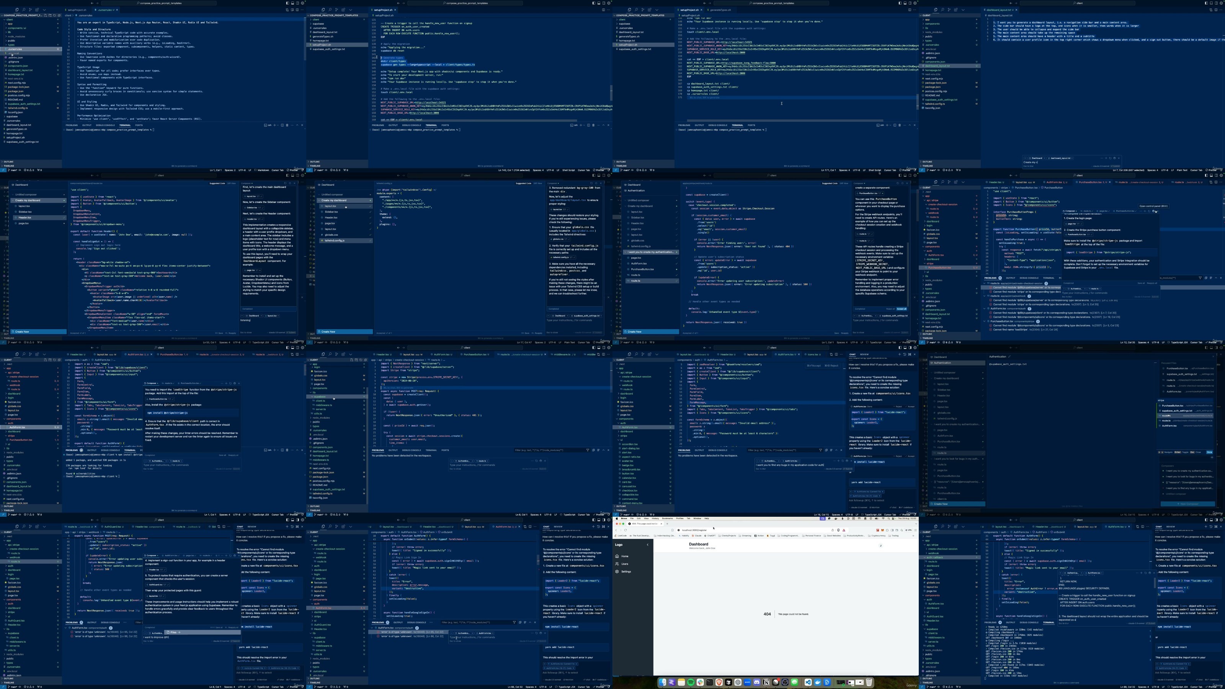Open the Profiles menu in Brave
Image resolution: width=1225 pixels, height=689 pixels.
[x=680, y=518]
